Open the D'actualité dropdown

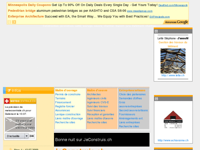click(x=17, y=136)
